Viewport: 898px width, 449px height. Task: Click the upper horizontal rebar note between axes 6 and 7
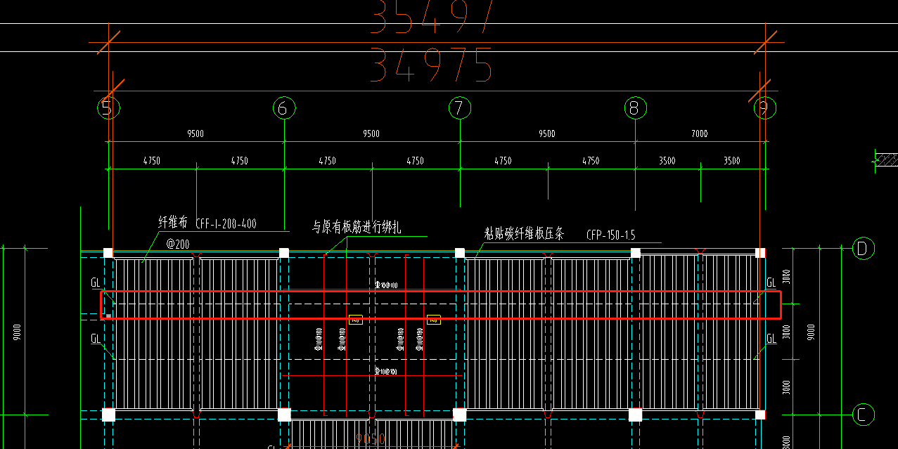point(387,285)
